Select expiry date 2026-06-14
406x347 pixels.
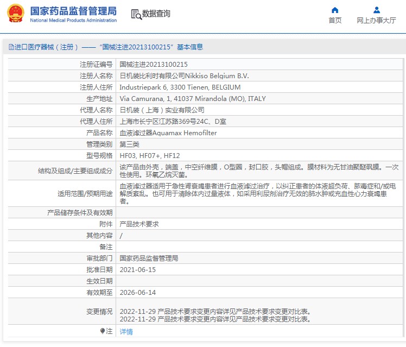[138, 292]
